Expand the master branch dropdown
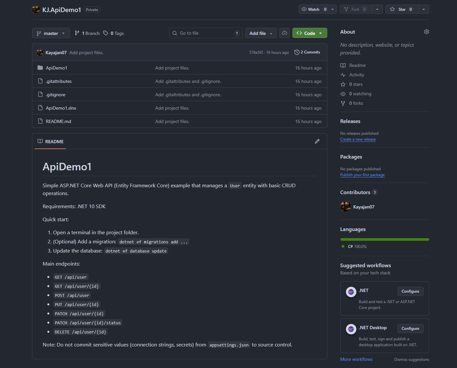The width and height of the screenshot is (457, 368). [x=51, y=33]
